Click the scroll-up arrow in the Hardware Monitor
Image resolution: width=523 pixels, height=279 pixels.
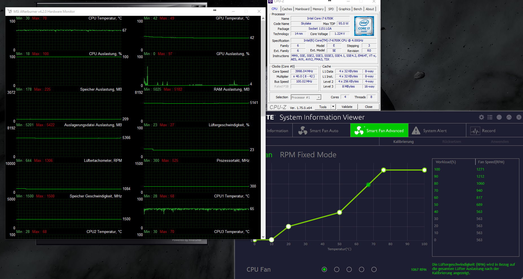pos(263,18)
